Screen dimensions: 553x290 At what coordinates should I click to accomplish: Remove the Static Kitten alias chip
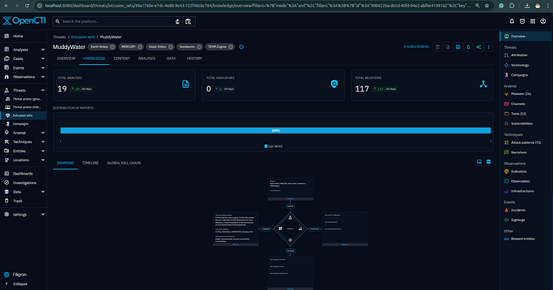click(171, 47)
